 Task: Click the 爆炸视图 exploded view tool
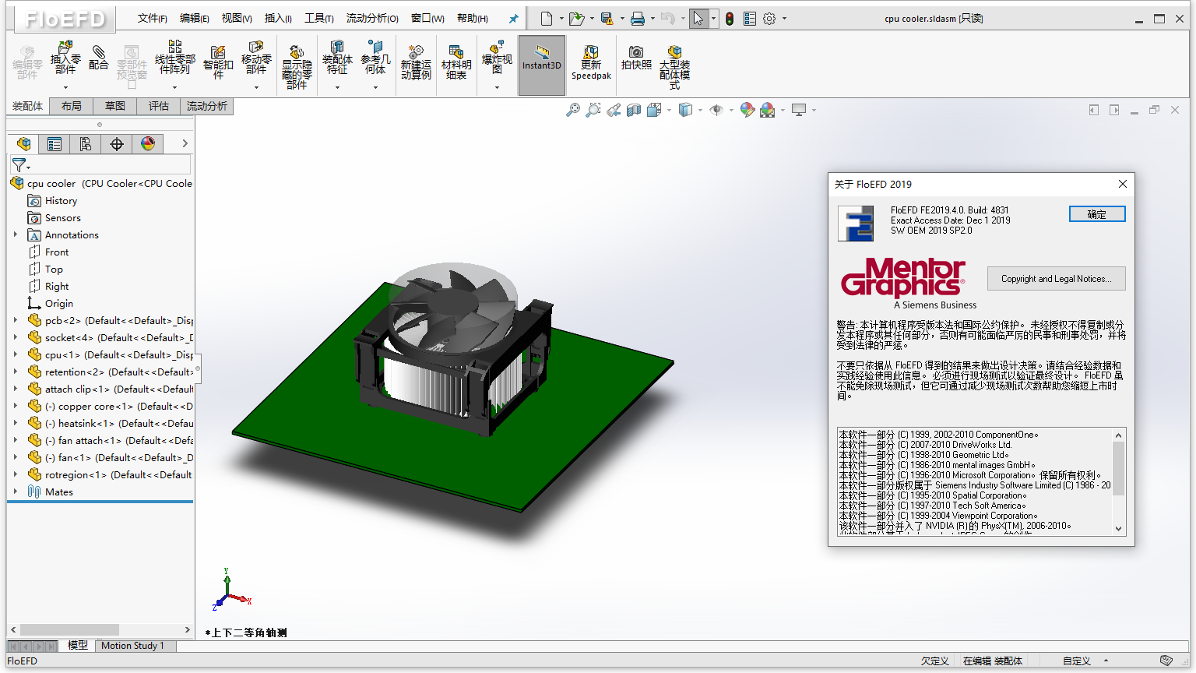[497, 59]
